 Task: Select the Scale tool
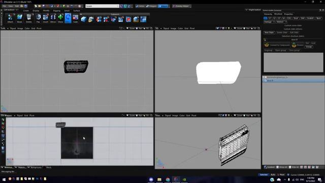click(76, 18)
